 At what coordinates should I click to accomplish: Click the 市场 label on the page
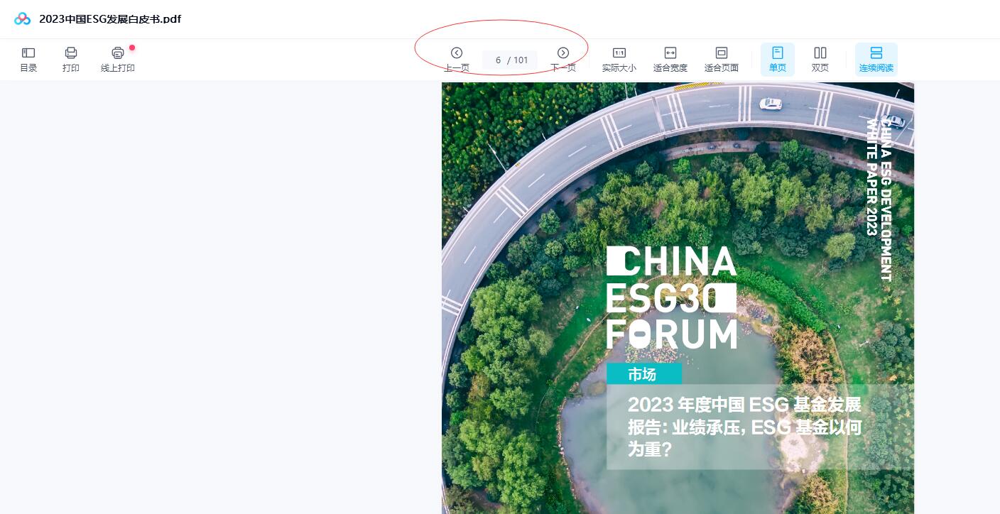coord(642,374)
